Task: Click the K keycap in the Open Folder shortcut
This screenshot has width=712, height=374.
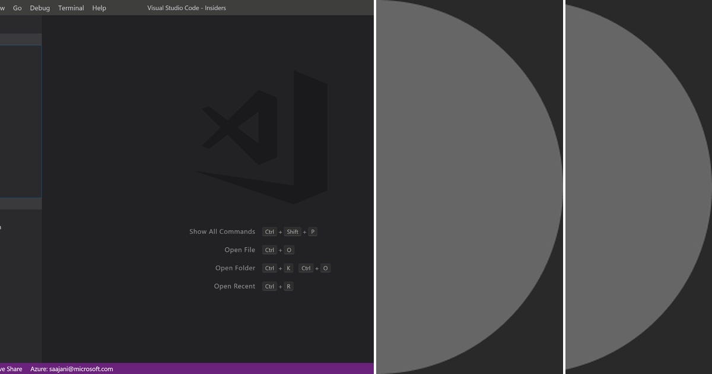Action: pyautogui.click(x=288, y=268)
